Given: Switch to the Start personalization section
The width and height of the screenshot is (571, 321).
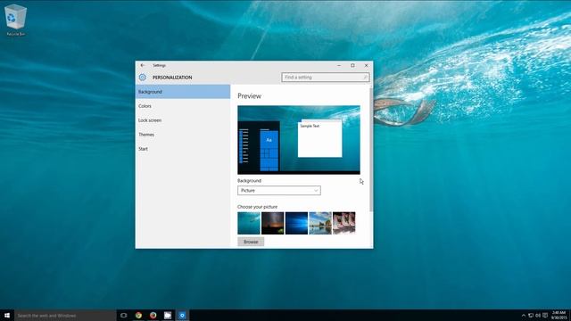Looking at the screenshot, I should tap(183, 149).
